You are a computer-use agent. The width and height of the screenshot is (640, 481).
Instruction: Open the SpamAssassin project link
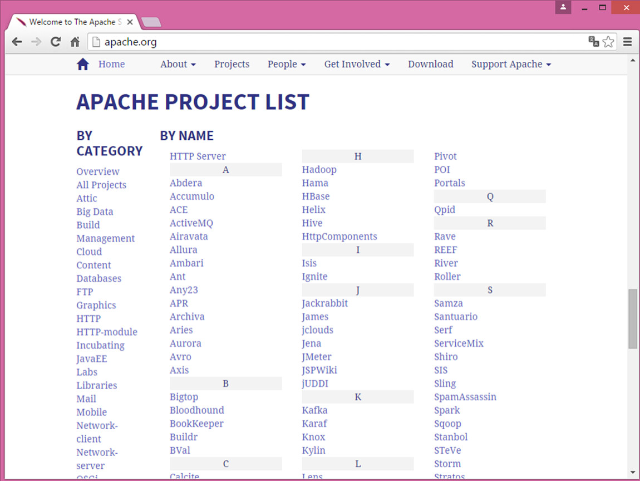point(465,397)
